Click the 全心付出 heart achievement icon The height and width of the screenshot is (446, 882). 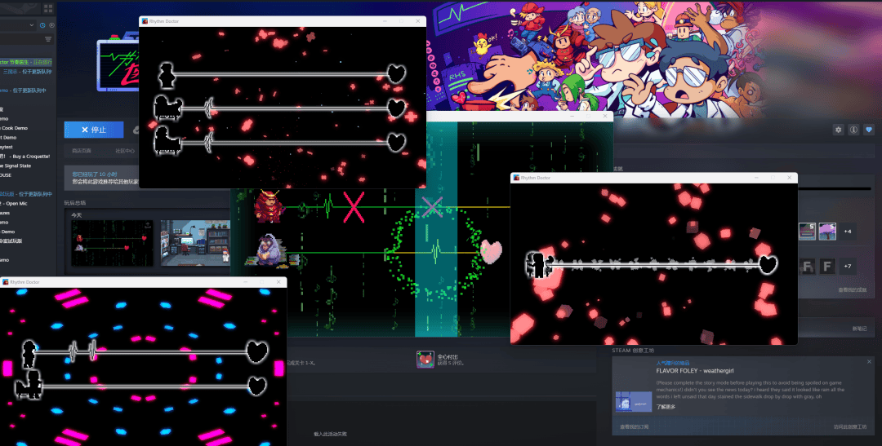[x=425, y=360]
